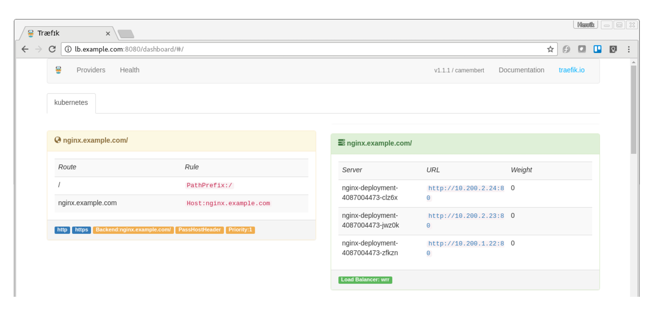
Task: Click the browser forward arrow
Action: pos(39,49)
